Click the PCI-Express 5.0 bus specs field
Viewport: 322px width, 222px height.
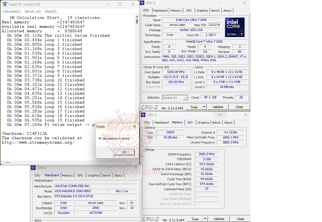[x=96, y=196]
